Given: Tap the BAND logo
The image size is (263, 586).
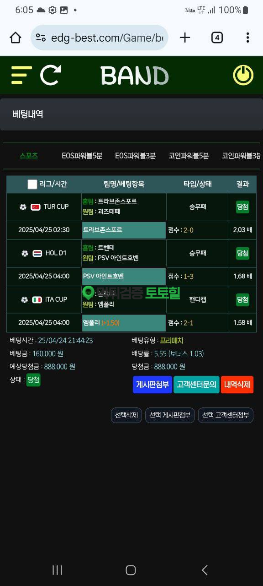Looking at the screenshot, I should pyautogui.click(x=135, y=76).
